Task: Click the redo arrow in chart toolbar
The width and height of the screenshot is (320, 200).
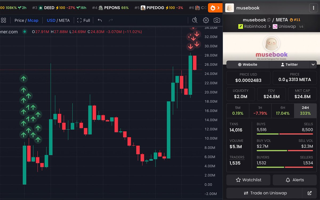Action: [111, 20]
